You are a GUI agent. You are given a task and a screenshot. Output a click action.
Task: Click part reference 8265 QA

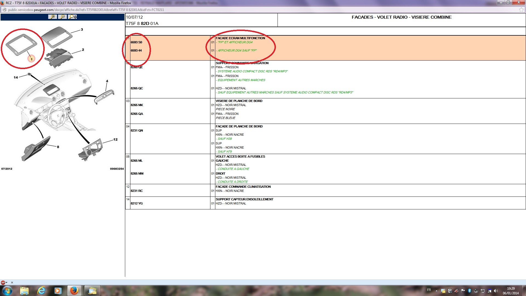coord(137,114)
